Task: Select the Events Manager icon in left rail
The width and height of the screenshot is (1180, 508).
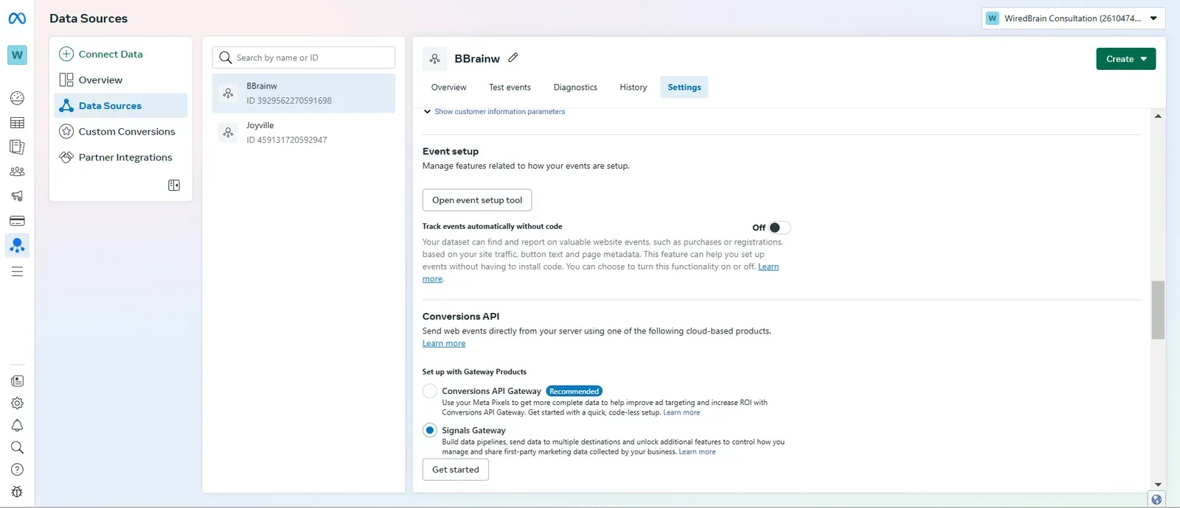Action: 17,245
